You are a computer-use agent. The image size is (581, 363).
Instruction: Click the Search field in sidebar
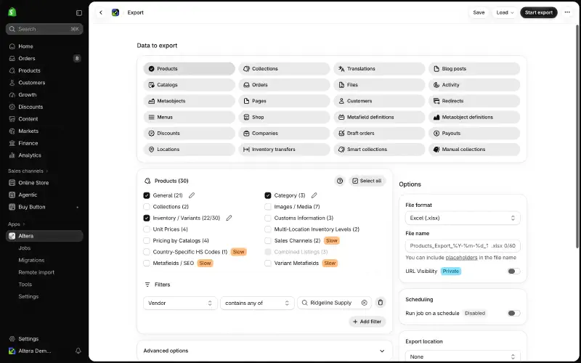(44, 29)
